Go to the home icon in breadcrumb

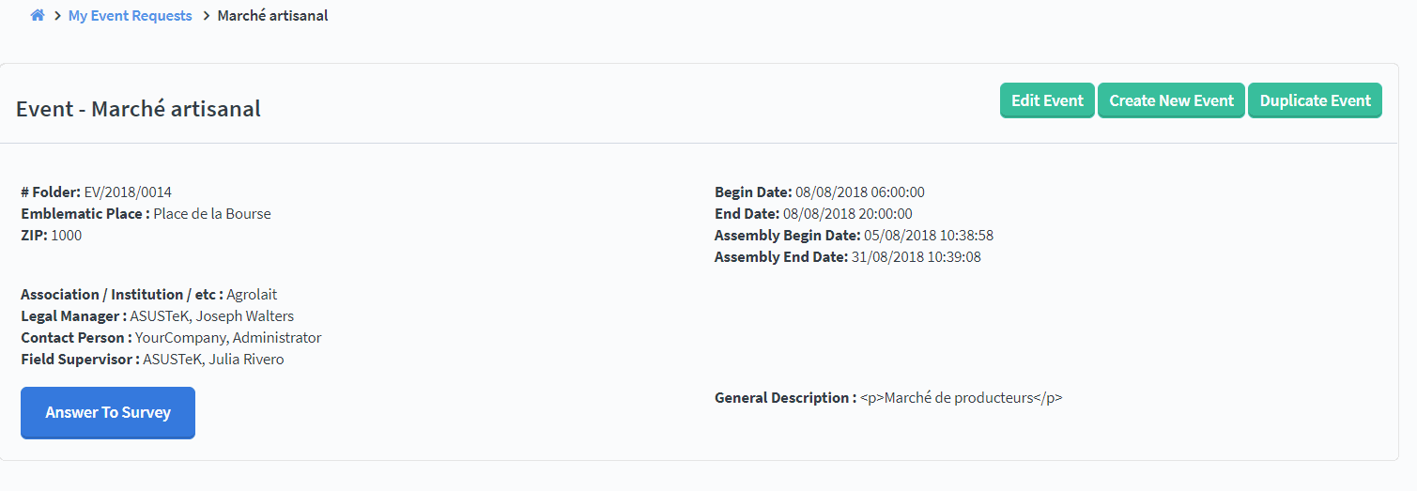(x=38, y=15)
